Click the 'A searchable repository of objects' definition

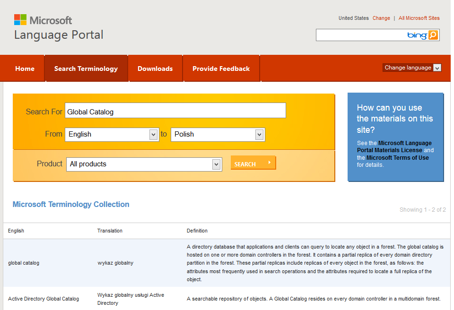pos(314,299)
